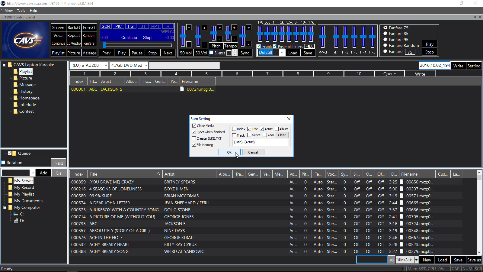Open the Title+Artist search mode dropdown

point(416,260)
